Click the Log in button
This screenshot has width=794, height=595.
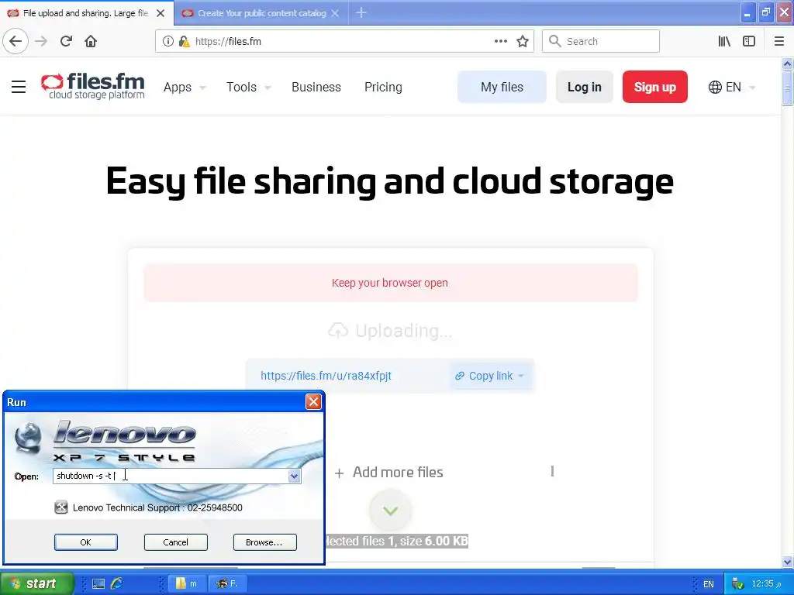pyautogui.click(x=585, y=87)
